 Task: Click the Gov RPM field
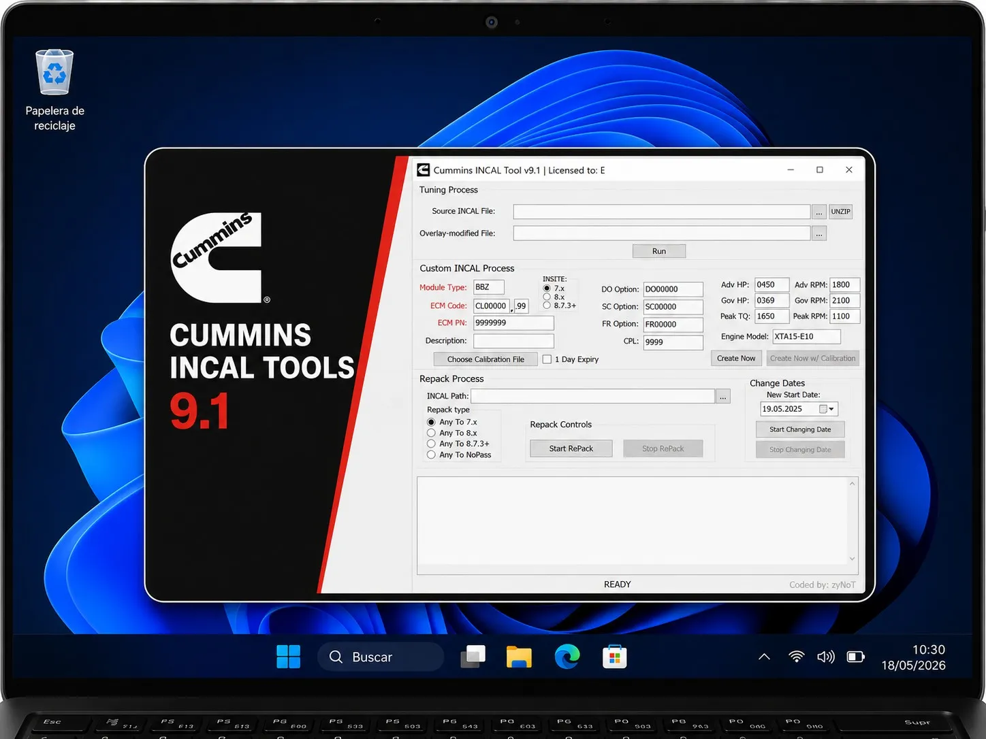pos(844,300)
